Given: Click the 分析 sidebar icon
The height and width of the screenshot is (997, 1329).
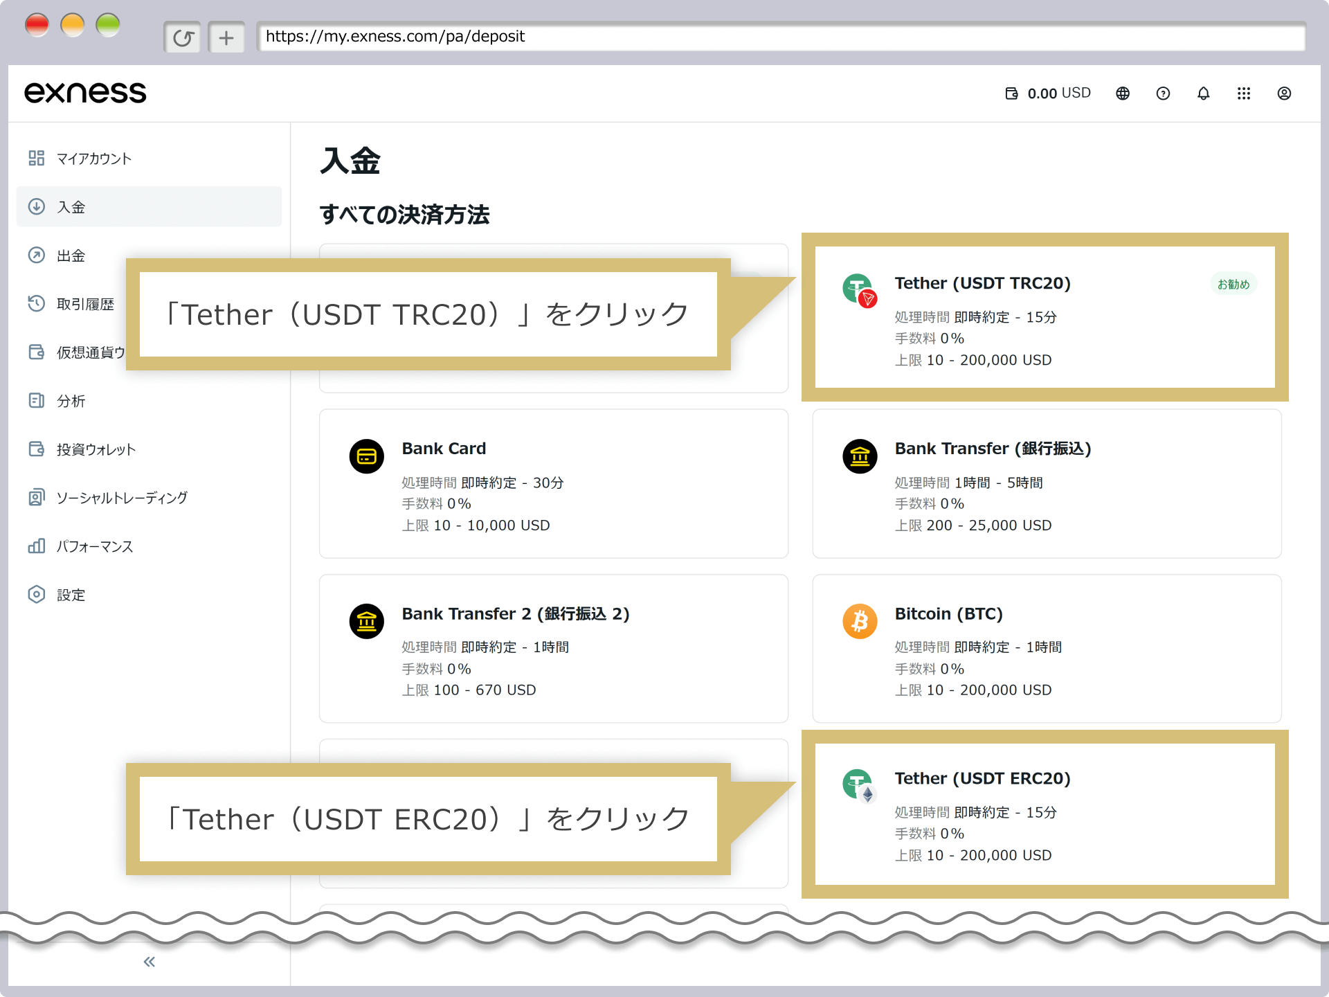Looking at the screenshot, I should (37, 401).
